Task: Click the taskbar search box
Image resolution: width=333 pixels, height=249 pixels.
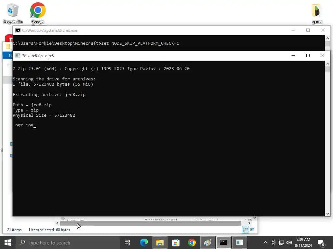Action: tap(68, 243)
